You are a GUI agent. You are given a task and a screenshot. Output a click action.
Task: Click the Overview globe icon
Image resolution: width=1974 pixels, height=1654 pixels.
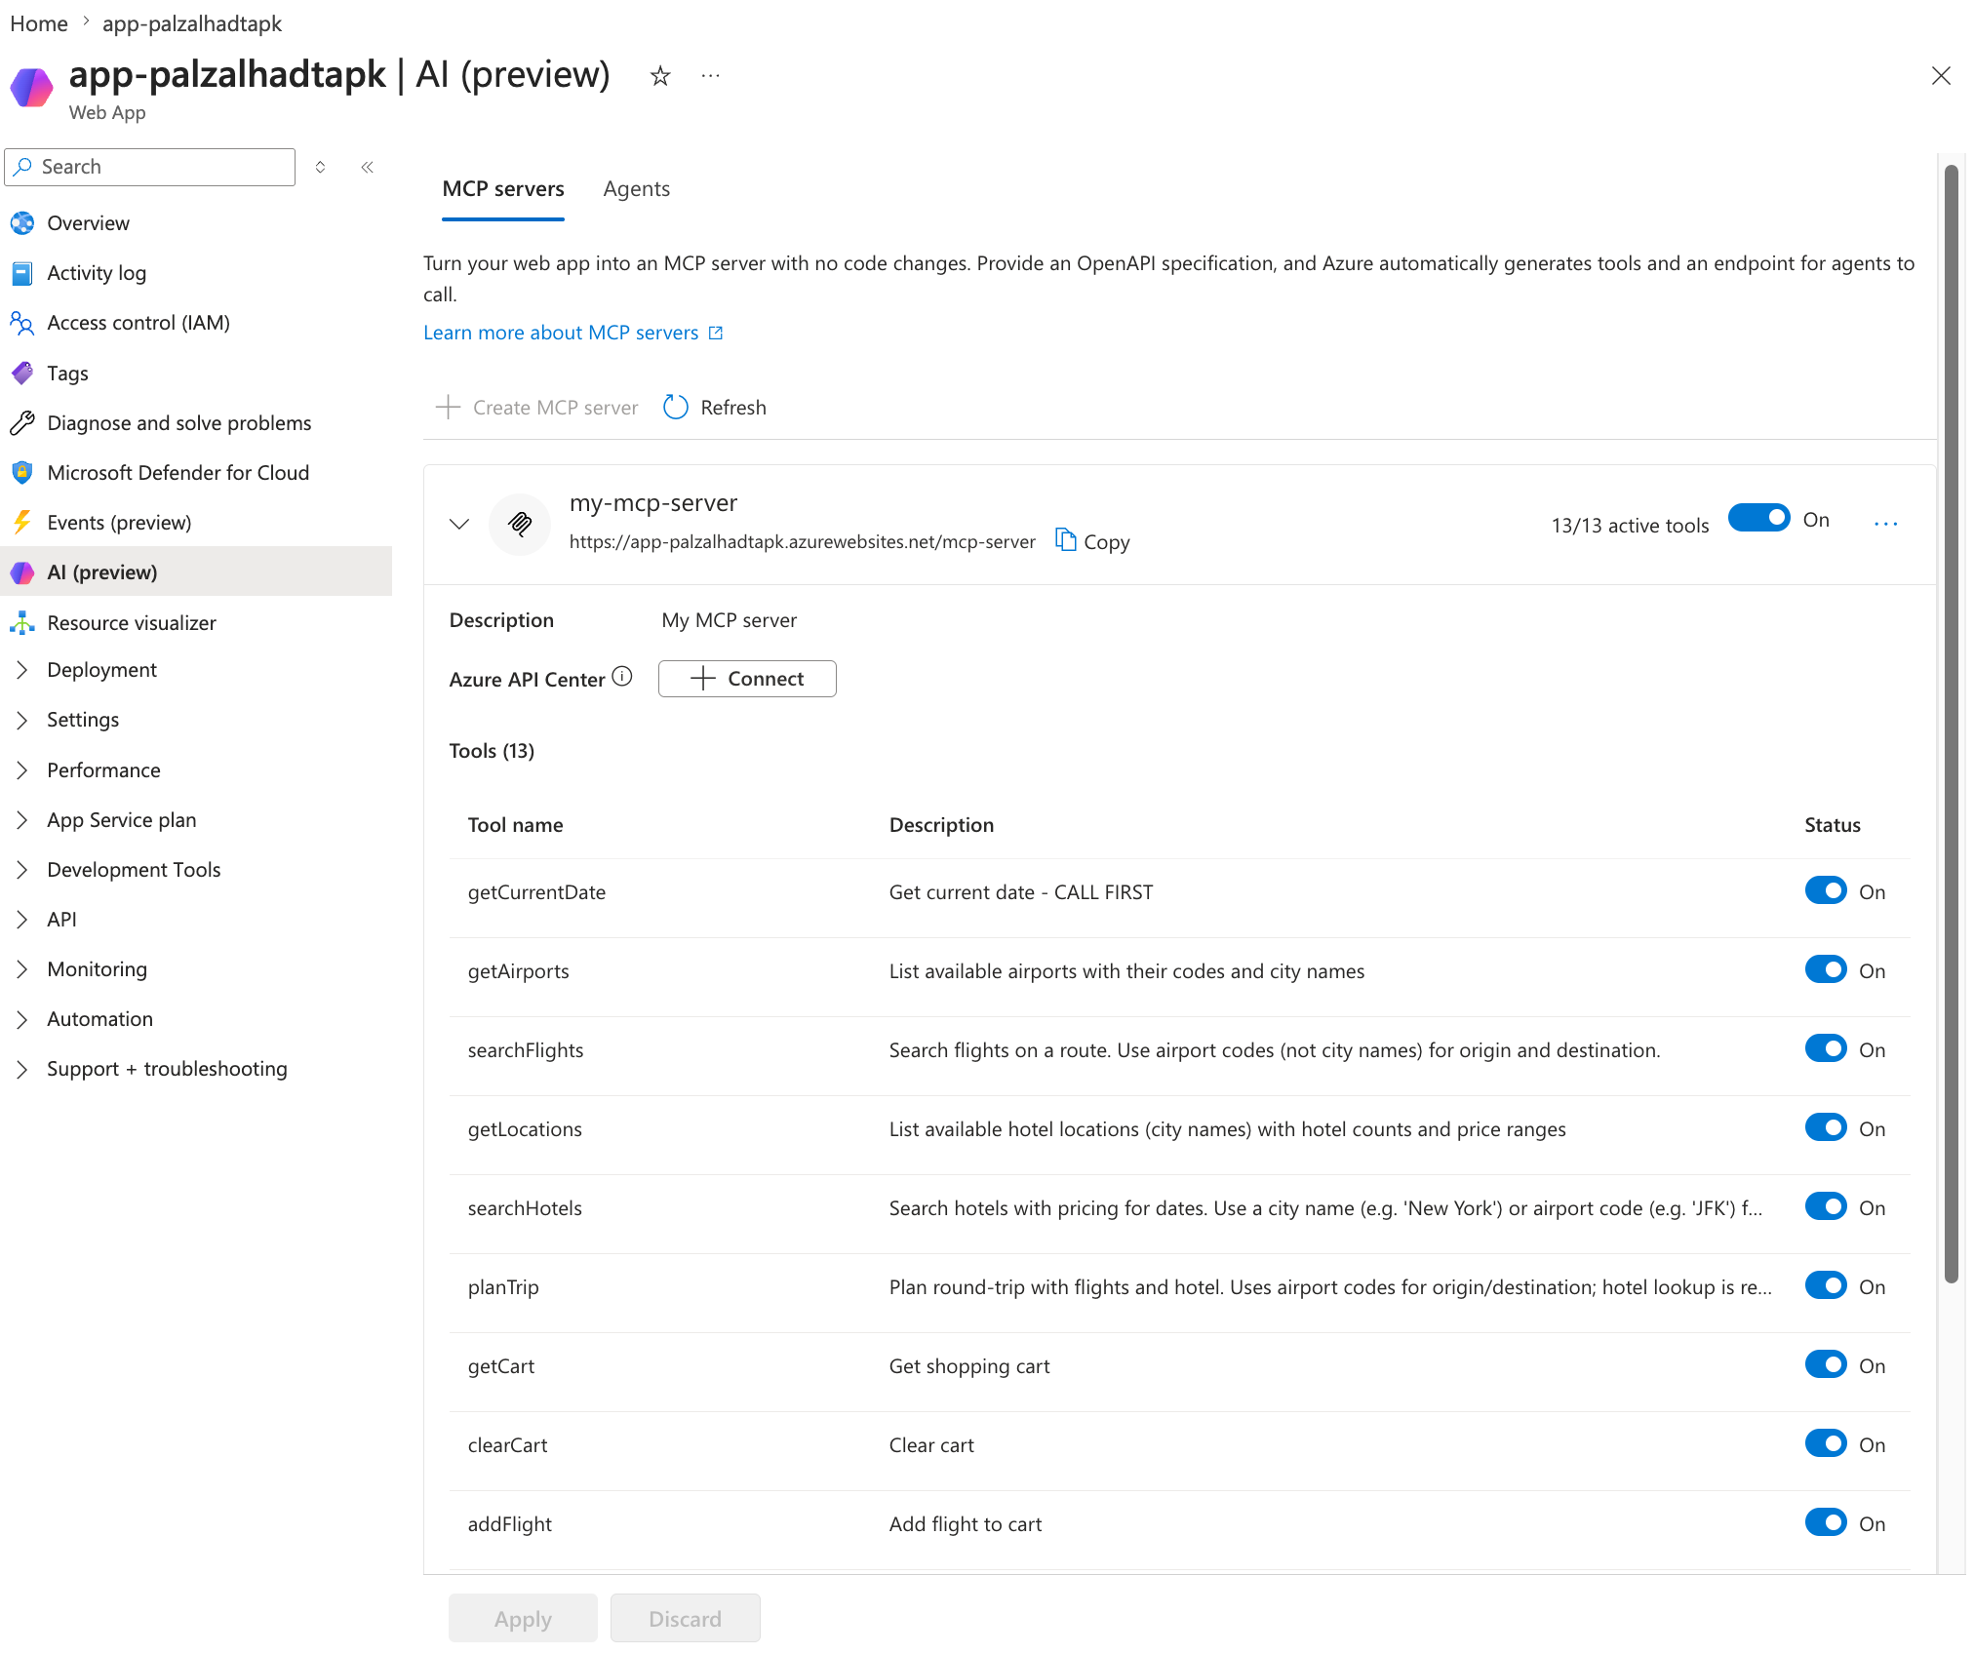(22, 223)
